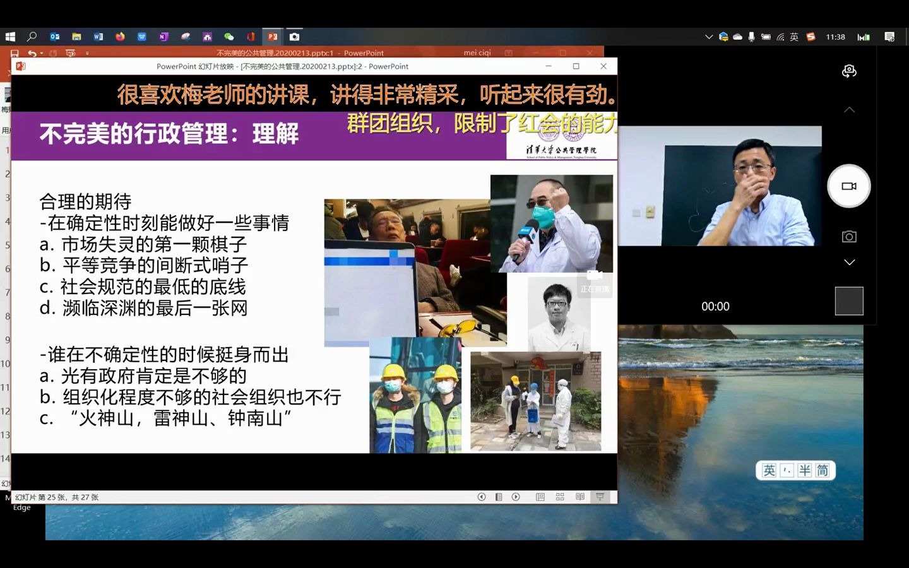
Task: Open Office app on the taskbar
Action: click(251, 37)
